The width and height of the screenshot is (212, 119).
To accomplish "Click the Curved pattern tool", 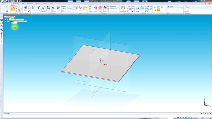I will point(80,8).
